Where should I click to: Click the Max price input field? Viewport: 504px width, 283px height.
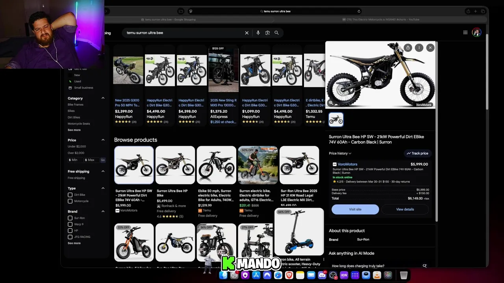(x=91, y=160)
